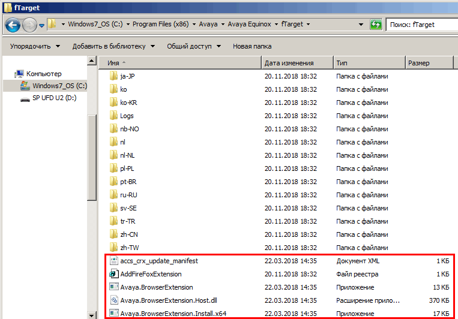Viewport: 458px width, 319px height.
Task: Sort by the Размер column header
Action: tap(418, 63)
